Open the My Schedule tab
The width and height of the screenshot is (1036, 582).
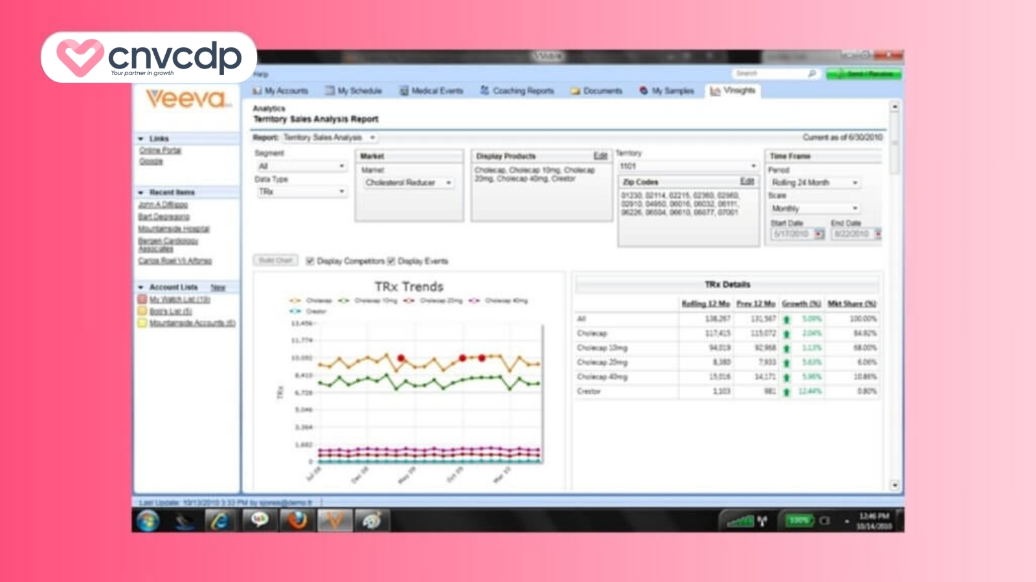[x=354, y=91]
